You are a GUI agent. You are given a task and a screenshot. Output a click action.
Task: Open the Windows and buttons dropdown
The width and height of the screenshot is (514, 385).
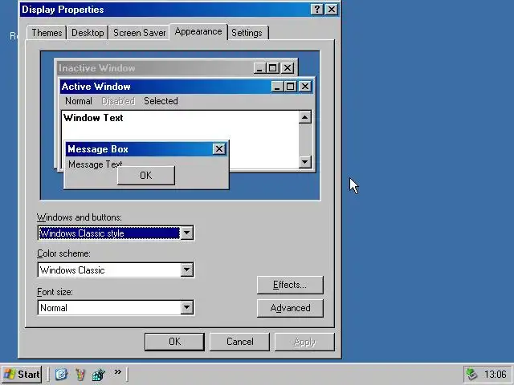click(x=186, y=233)
